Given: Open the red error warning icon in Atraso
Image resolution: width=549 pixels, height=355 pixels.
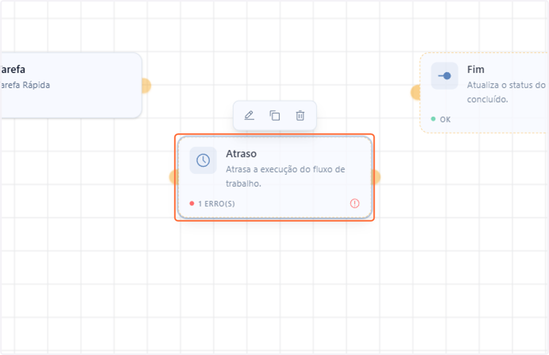Looking at the screenshot, I should point(355,203).
